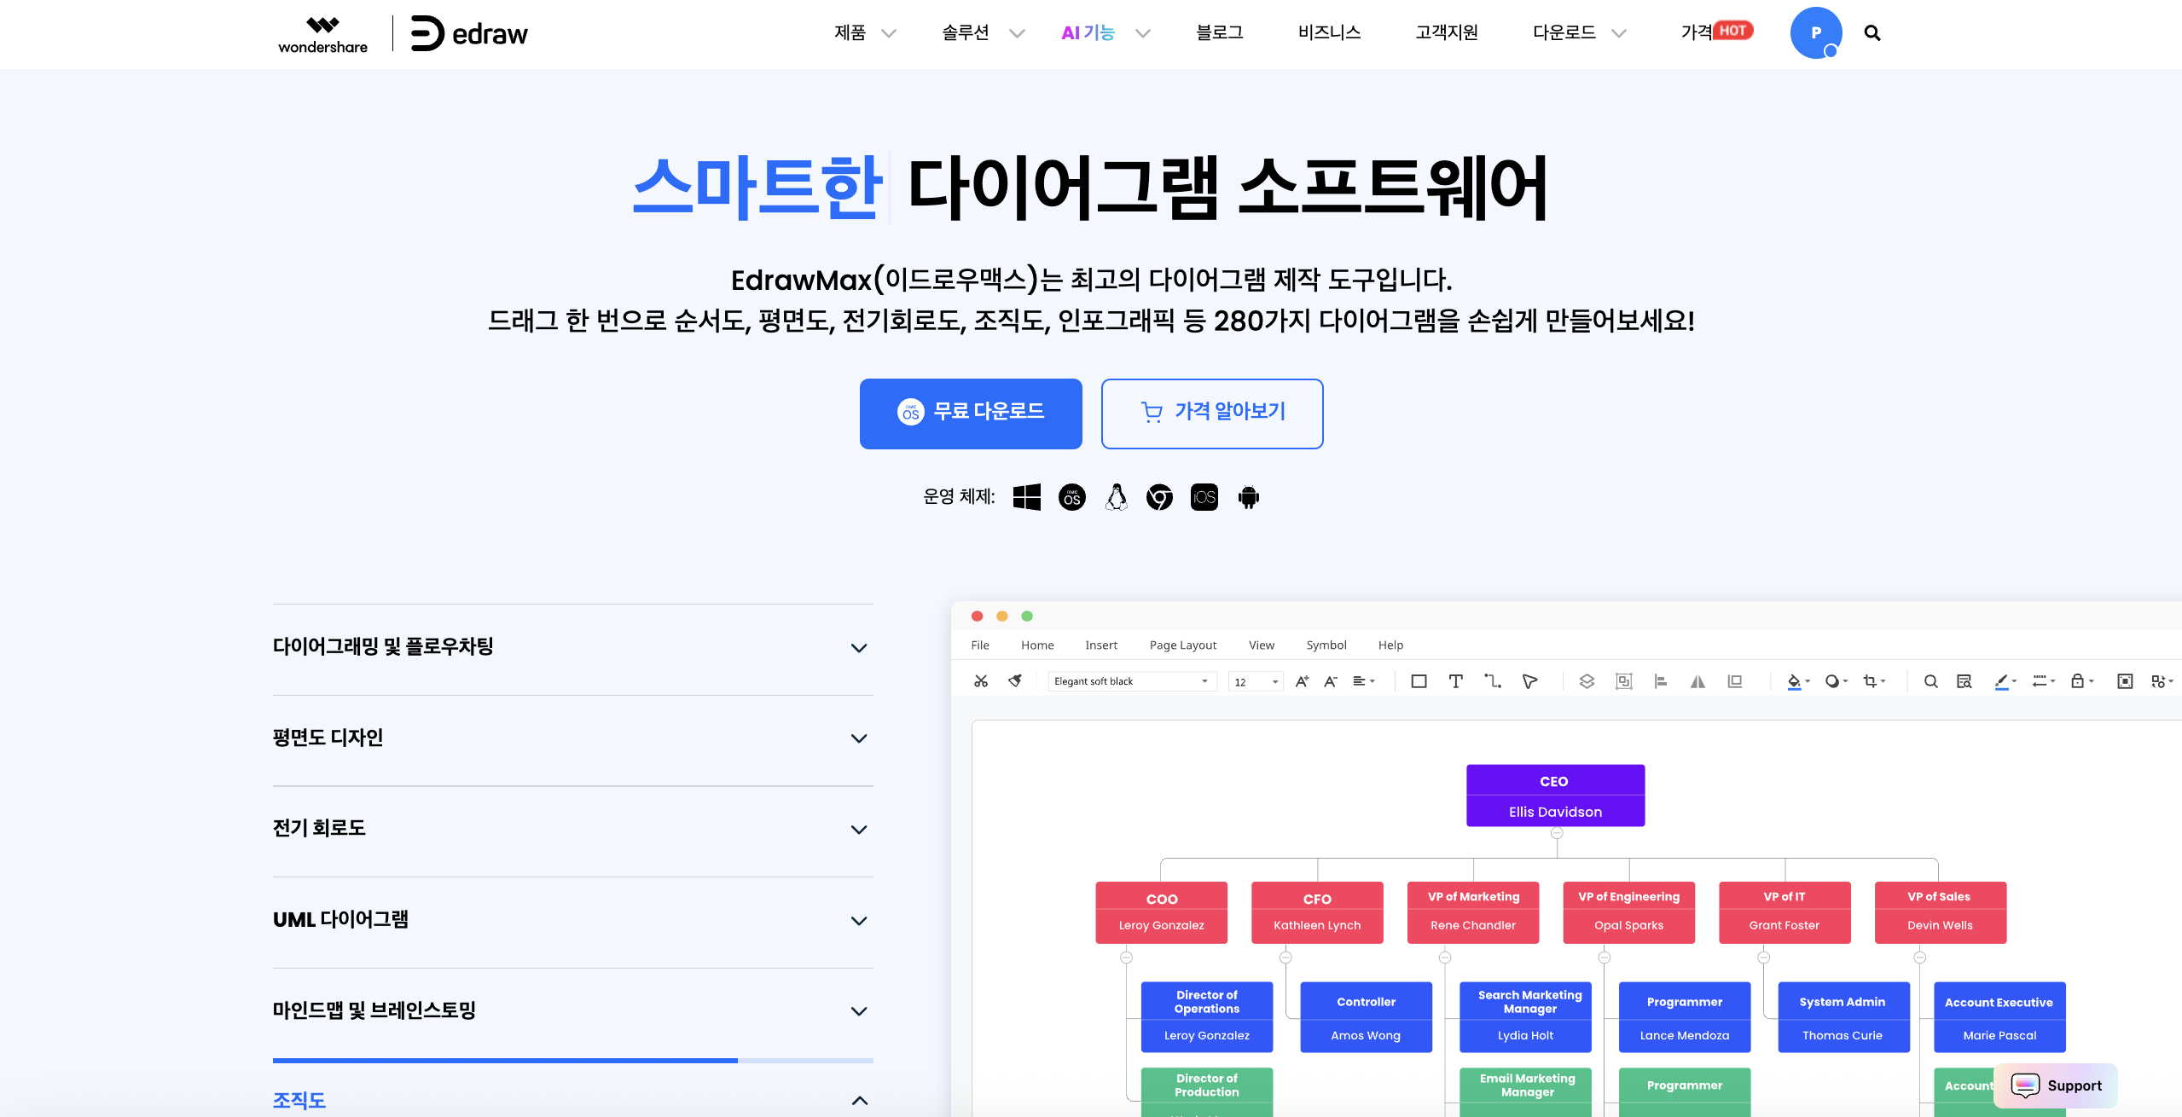Screen dimensions: 2182x1117
Task: Select the Android robot icon
Action: (1248, 497)
